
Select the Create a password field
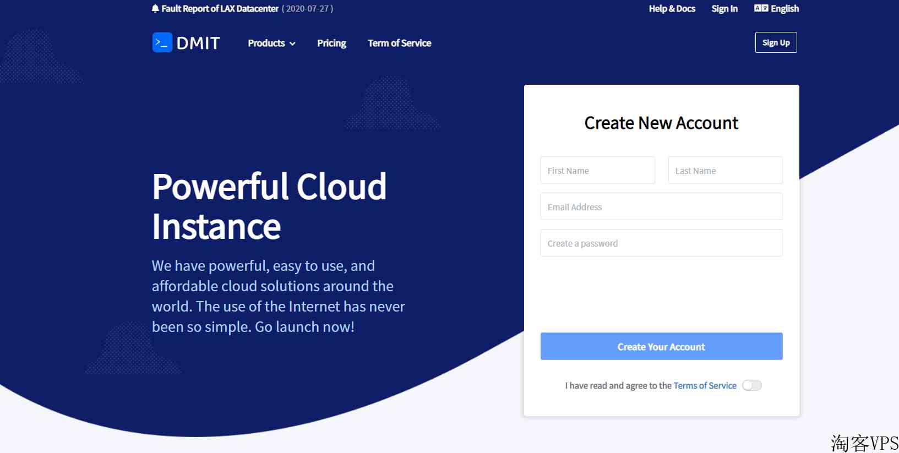click(661, 243)
